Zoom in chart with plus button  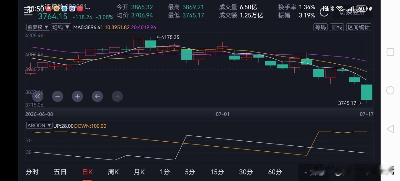[77, 96]
